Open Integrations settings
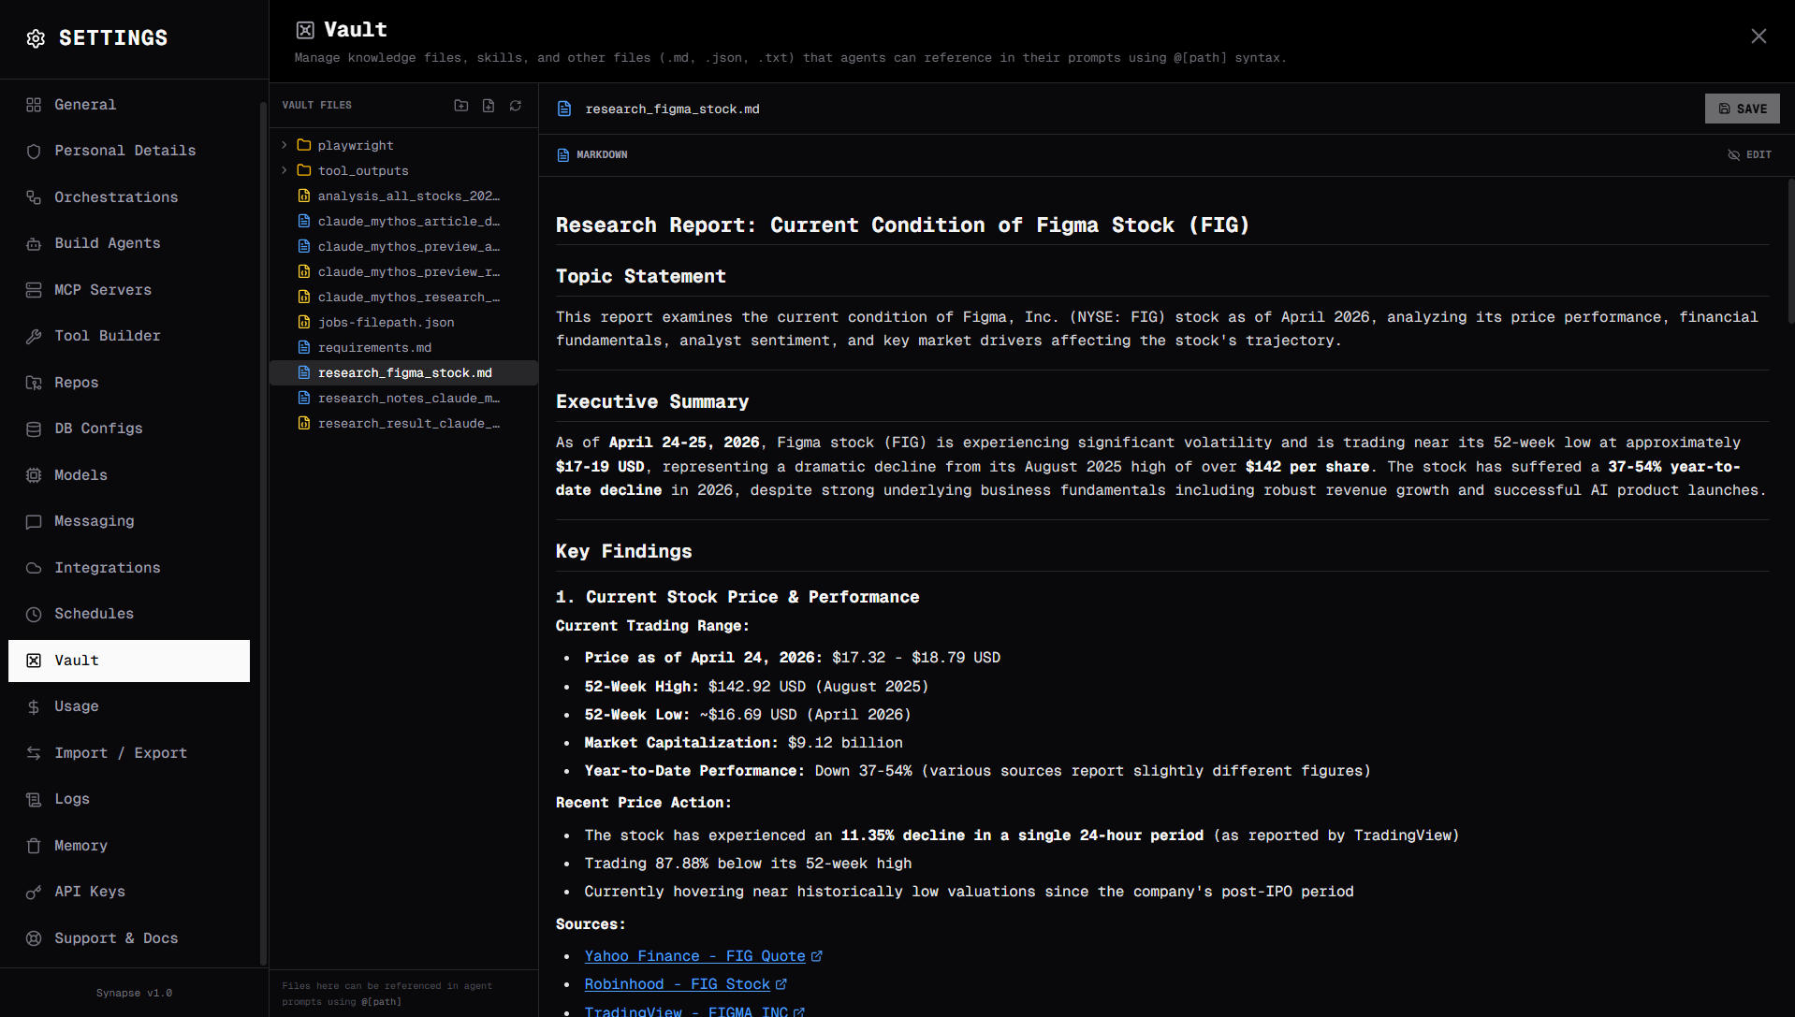 point(129,568)
